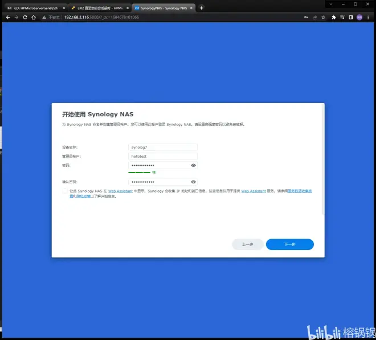
Task: Click the previous step button
Action: (x=248, y=244)
